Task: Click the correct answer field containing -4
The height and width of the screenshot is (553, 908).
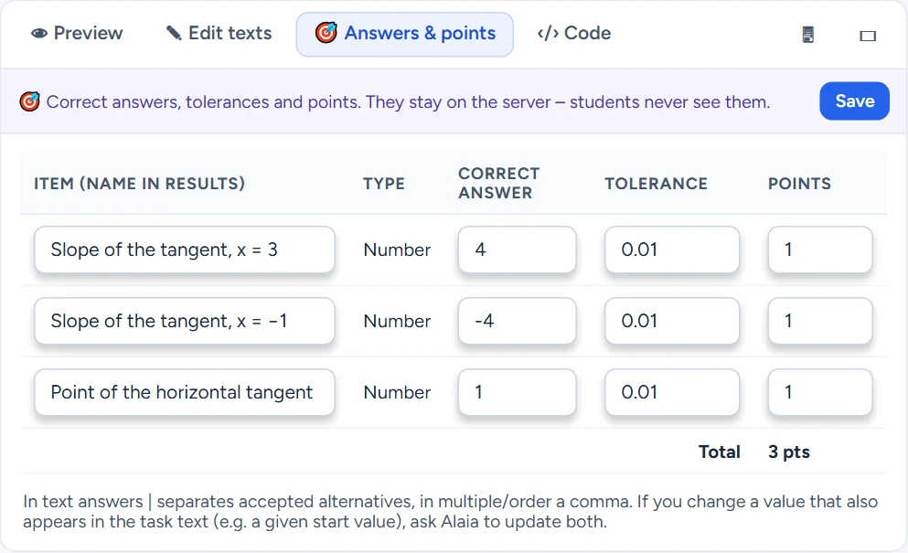Action: coord(518,321)
